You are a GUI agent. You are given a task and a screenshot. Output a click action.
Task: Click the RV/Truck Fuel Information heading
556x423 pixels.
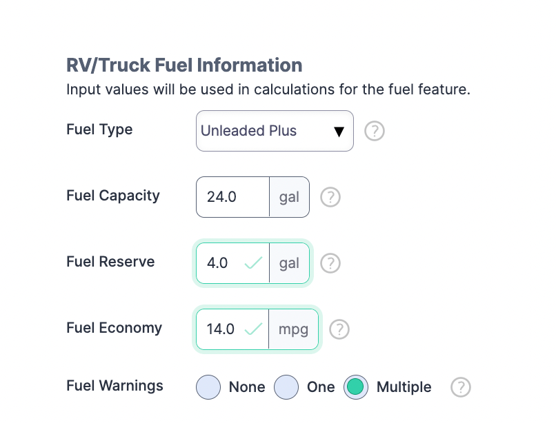pyautogui.click(x=183, y=65)
